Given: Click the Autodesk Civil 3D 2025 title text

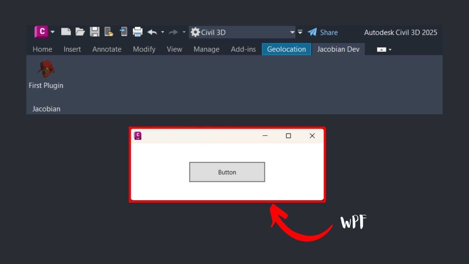Looking at the screenshot, I should pos(400,32).
